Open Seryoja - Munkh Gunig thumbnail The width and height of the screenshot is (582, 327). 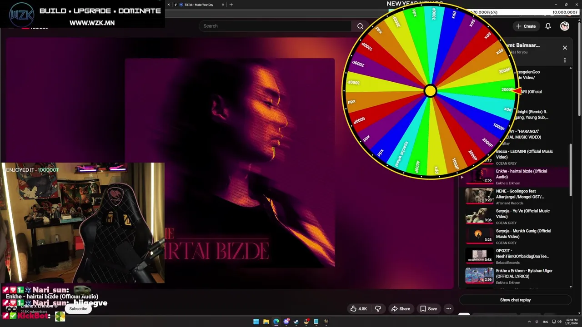[479, 236]
